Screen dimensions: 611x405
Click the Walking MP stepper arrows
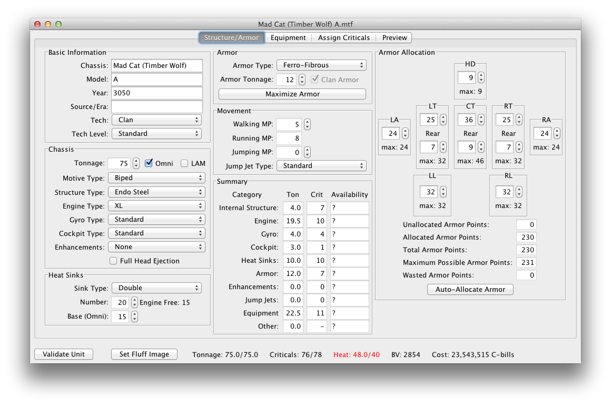308,124
